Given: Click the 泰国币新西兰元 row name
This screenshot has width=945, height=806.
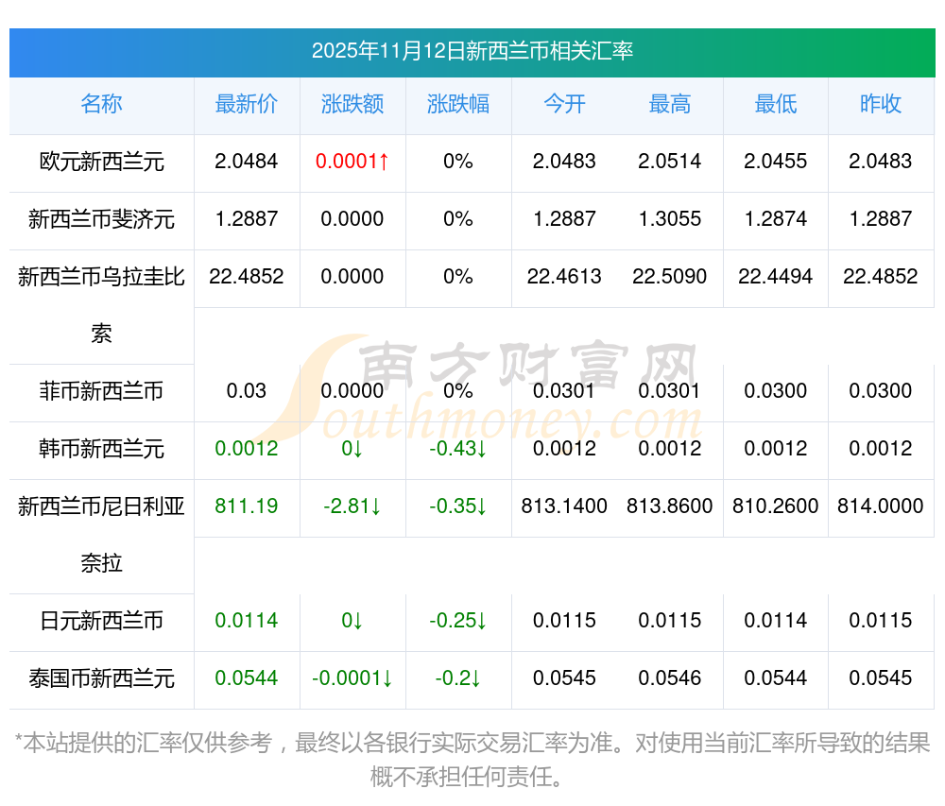Looking at the screenshot, I should tap(101, 678).
